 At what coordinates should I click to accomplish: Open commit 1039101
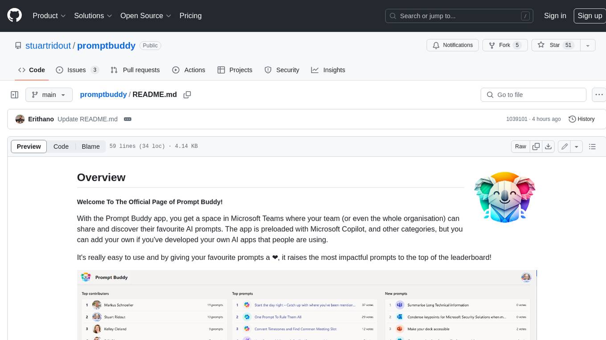(x=517, y=119)
